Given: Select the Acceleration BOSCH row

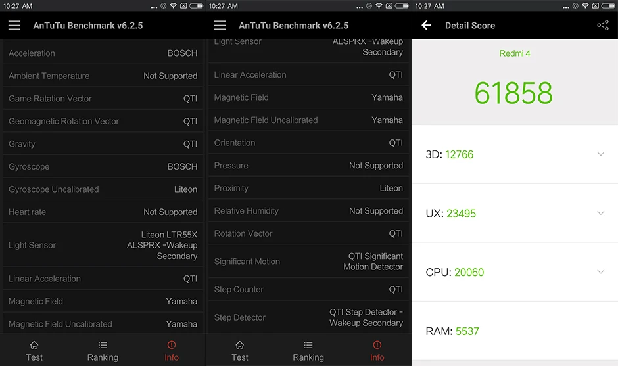Looking at the screenshot, I should coord(103,53).
